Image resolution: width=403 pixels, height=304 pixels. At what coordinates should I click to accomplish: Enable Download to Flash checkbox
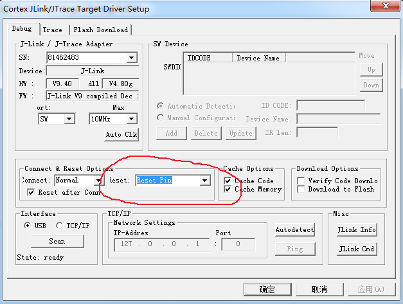(301, 190)
